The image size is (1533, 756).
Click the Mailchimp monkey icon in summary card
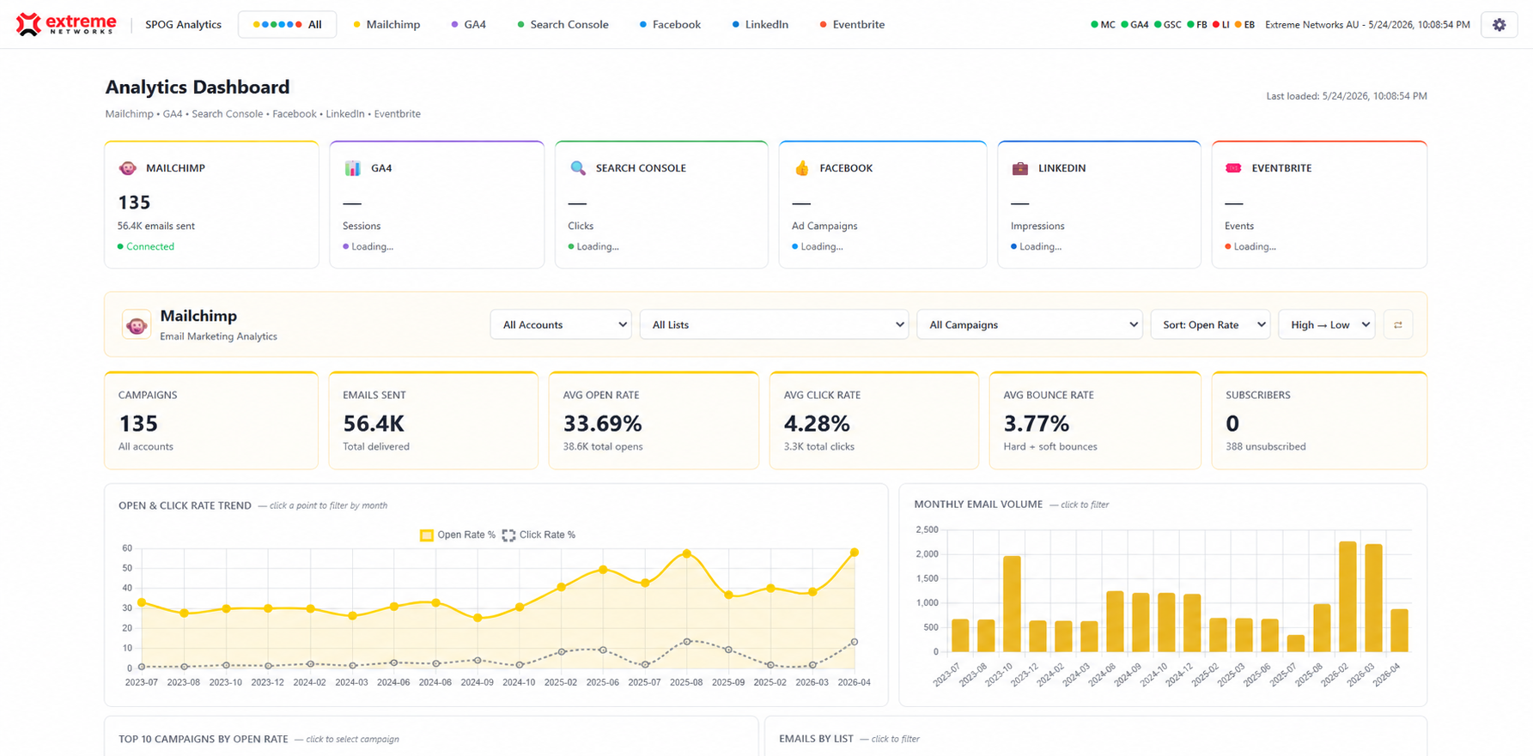(x=128, y=168)
